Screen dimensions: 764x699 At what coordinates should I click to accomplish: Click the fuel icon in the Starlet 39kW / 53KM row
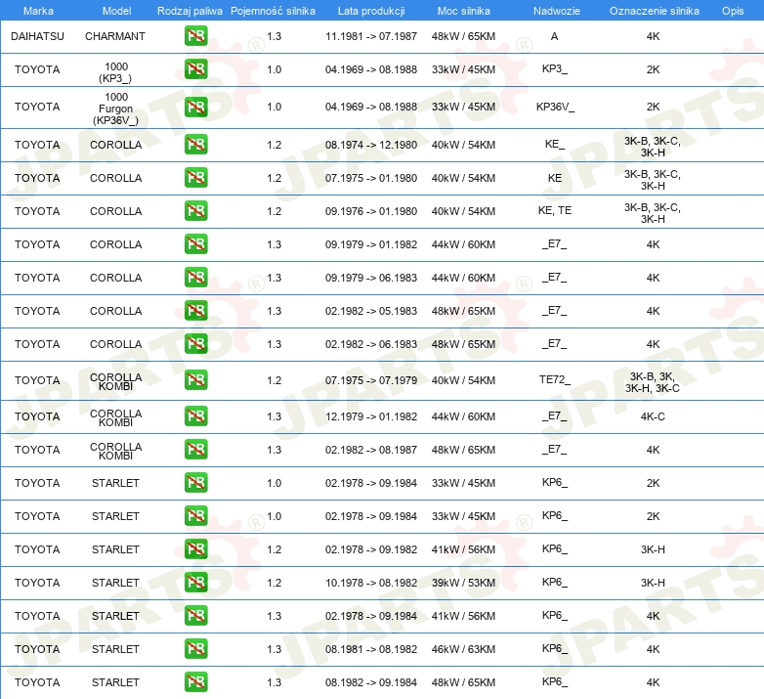point(195,583)
